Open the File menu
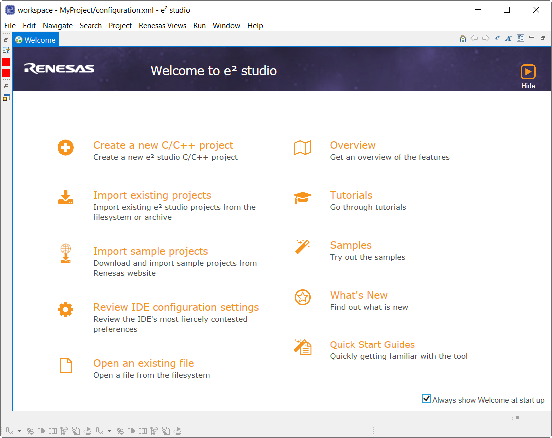The width and height of the screenshot is (552, 438). 10,26
